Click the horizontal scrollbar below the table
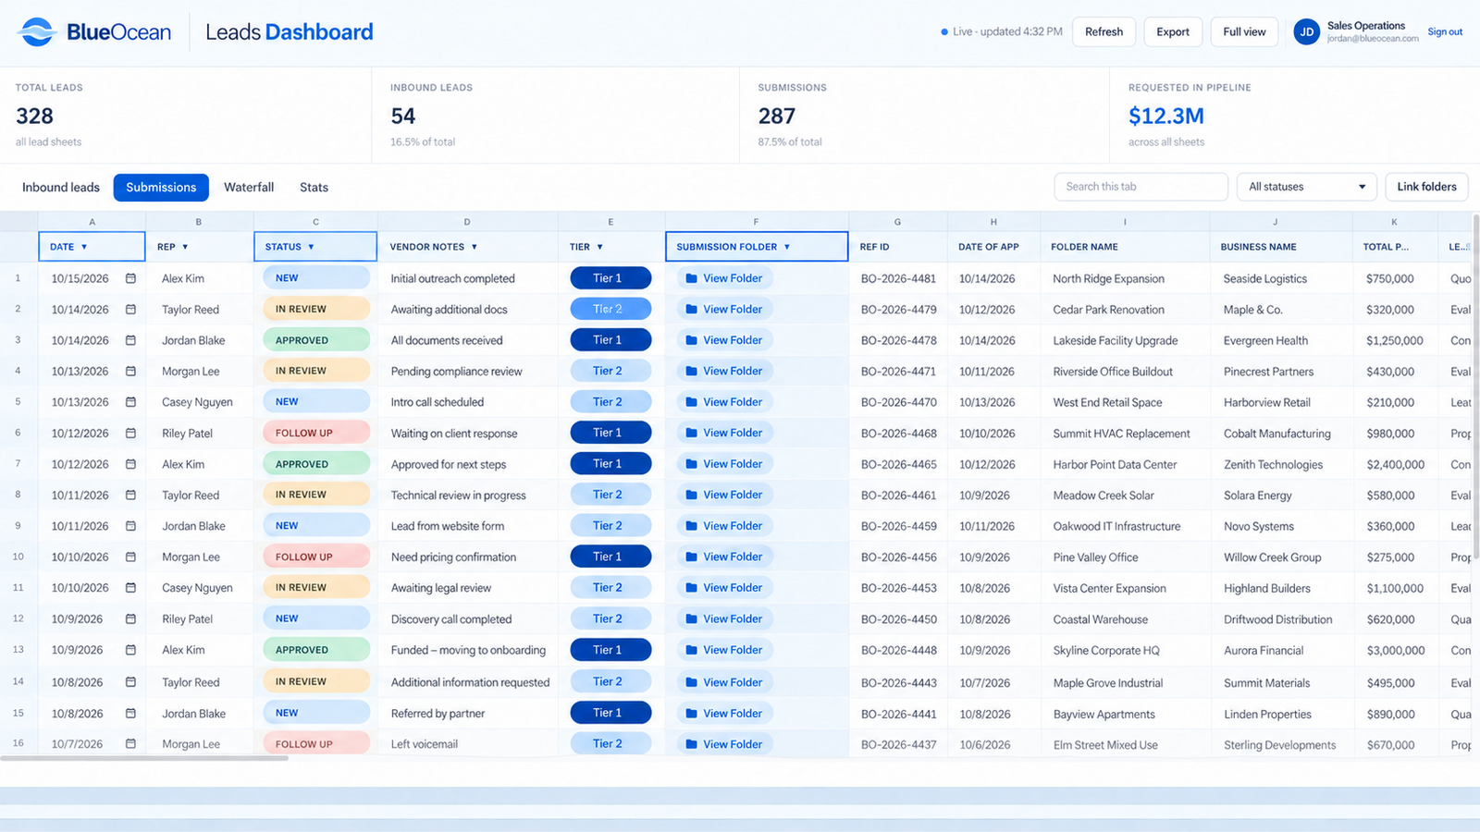The width and height of the screenshot is (1480, 832). click(x=144, y=758)
